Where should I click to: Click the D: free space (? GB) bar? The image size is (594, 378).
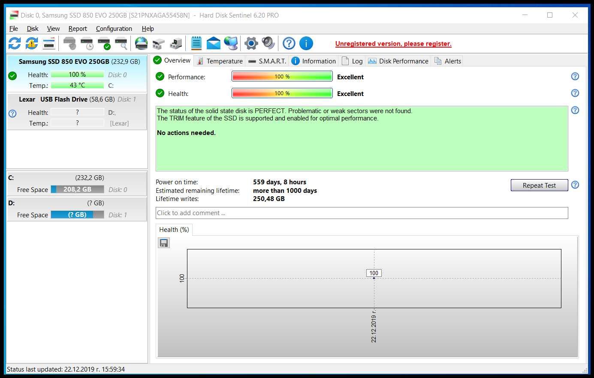(77, 214)
